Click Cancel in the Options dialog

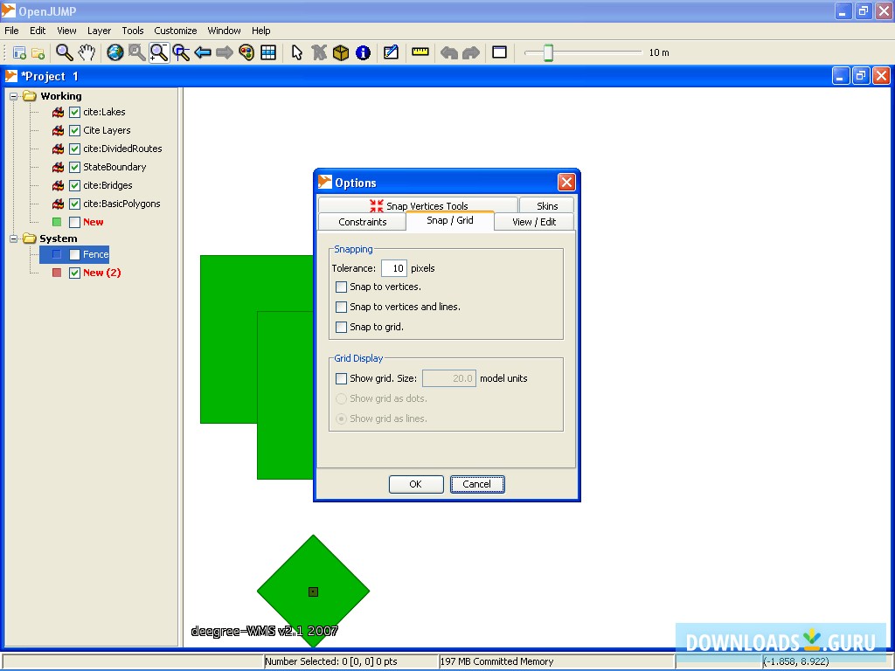[477, 484]
